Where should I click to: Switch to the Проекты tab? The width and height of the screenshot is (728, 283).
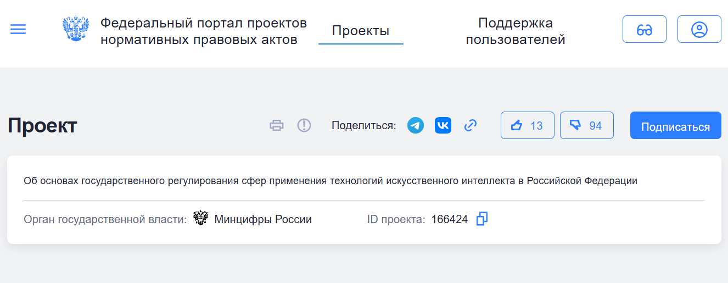(361, 31)
